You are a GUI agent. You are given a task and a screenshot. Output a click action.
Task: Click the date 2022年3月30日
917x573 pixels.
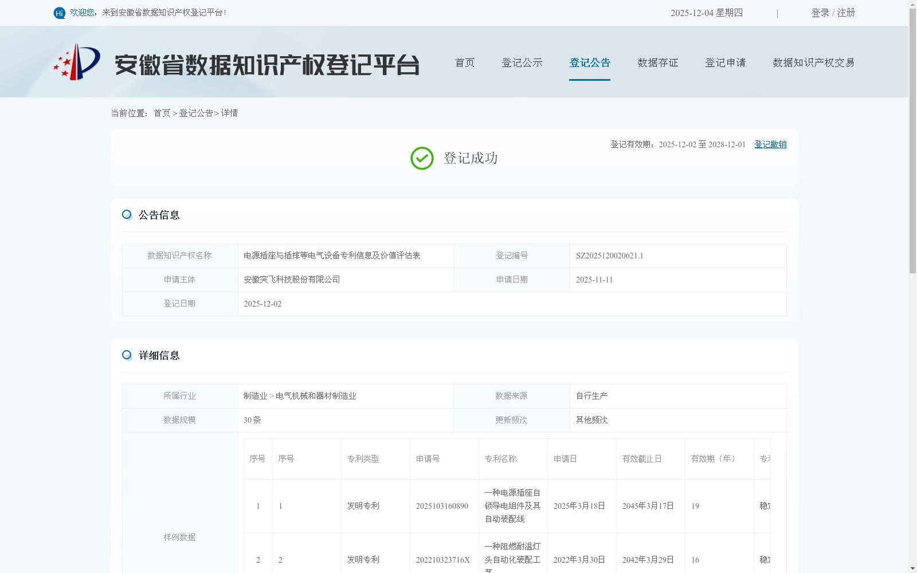[x=579, y=560]
